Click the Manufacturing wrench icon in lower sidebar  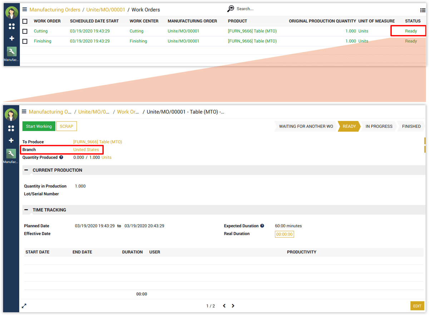[x=11, y=154]
